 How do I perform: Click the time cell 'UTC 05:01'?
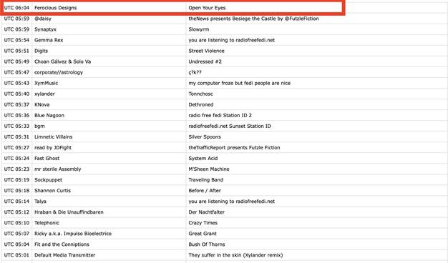click(x=16, y=255)
